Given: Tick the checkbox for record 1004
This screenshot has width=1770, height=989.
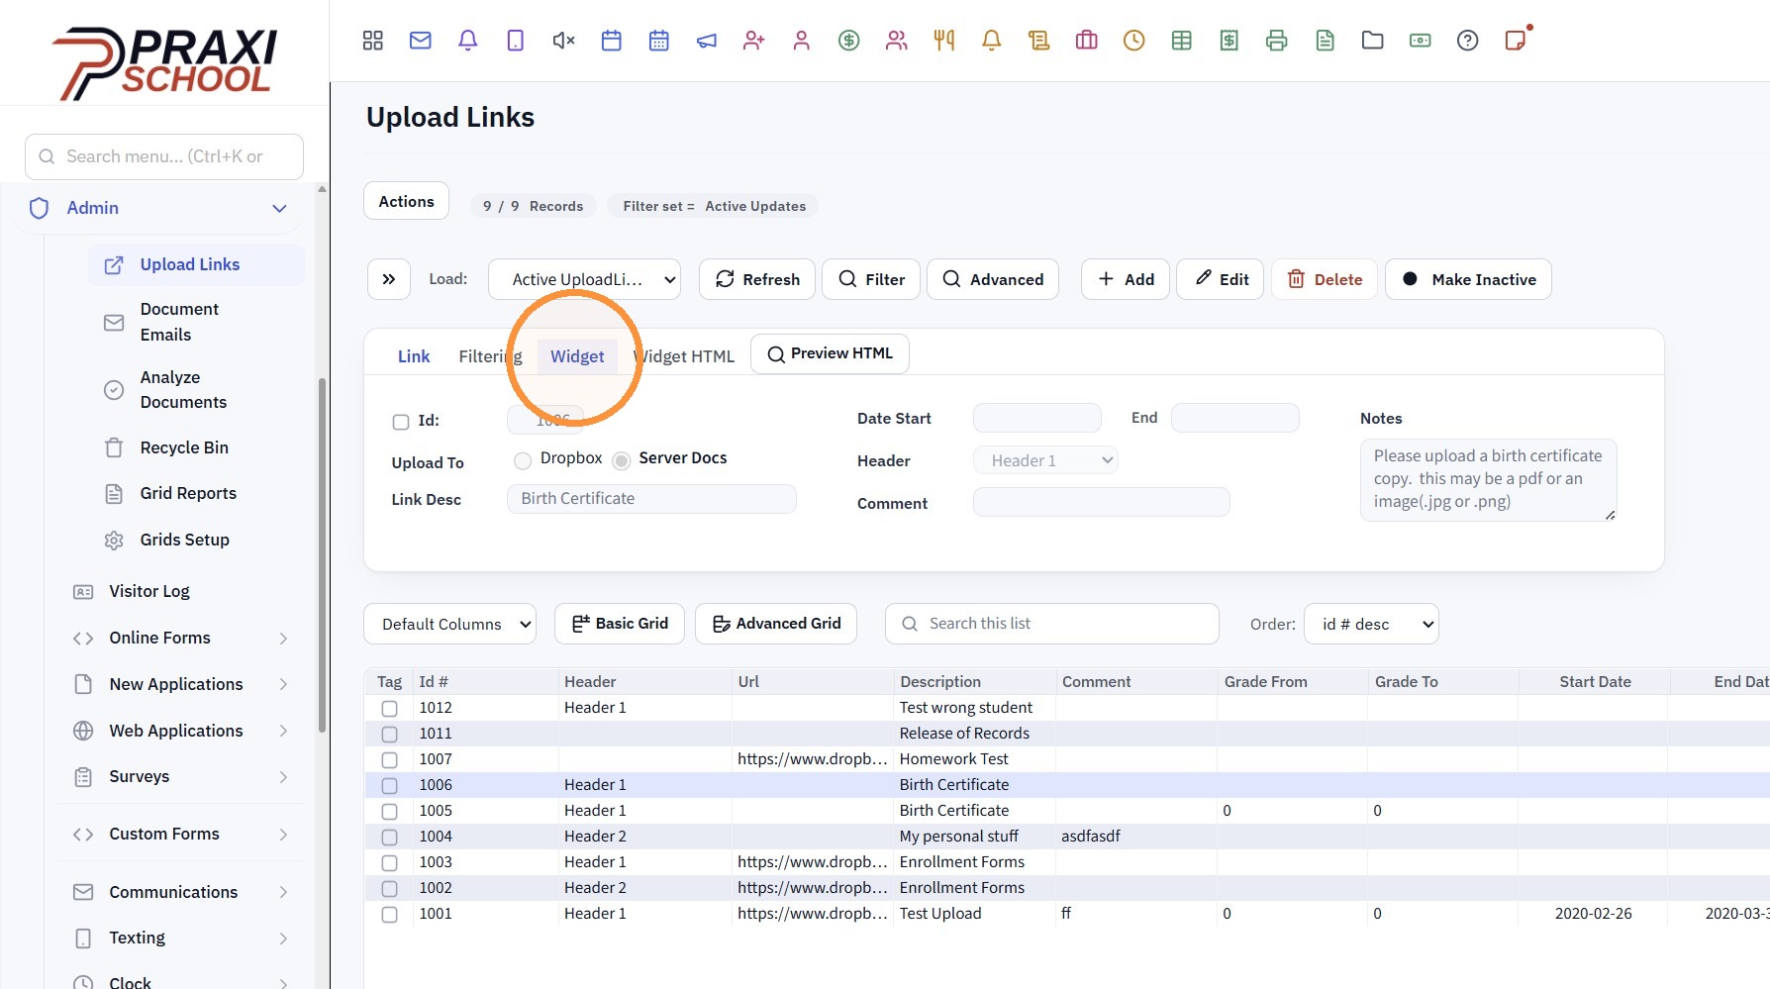Looking at the screenshot, I should [389, 838].
